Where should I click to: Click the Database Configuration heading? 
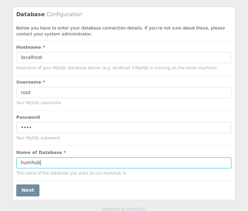pos(49,14)
